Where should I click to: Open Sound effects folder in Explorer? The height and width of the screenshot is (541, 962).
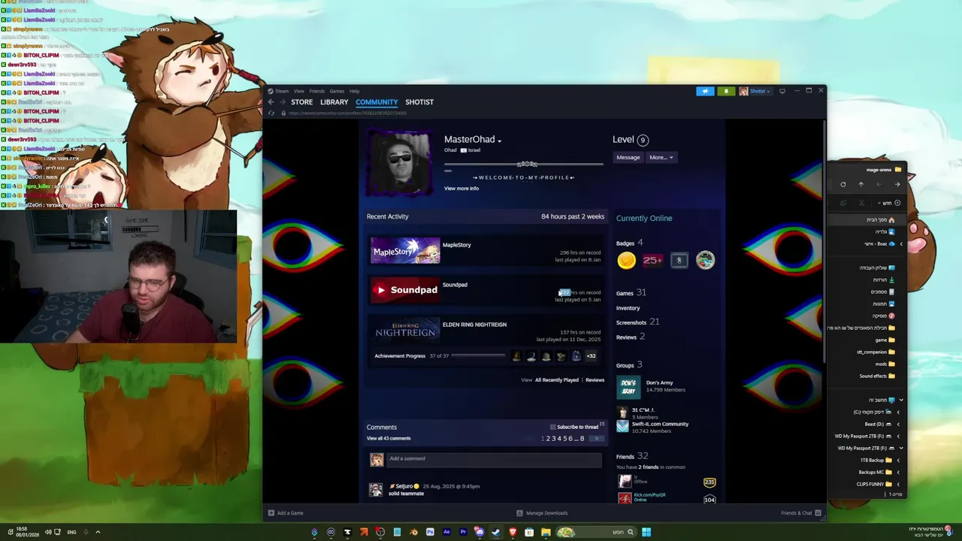click(877, 376)
